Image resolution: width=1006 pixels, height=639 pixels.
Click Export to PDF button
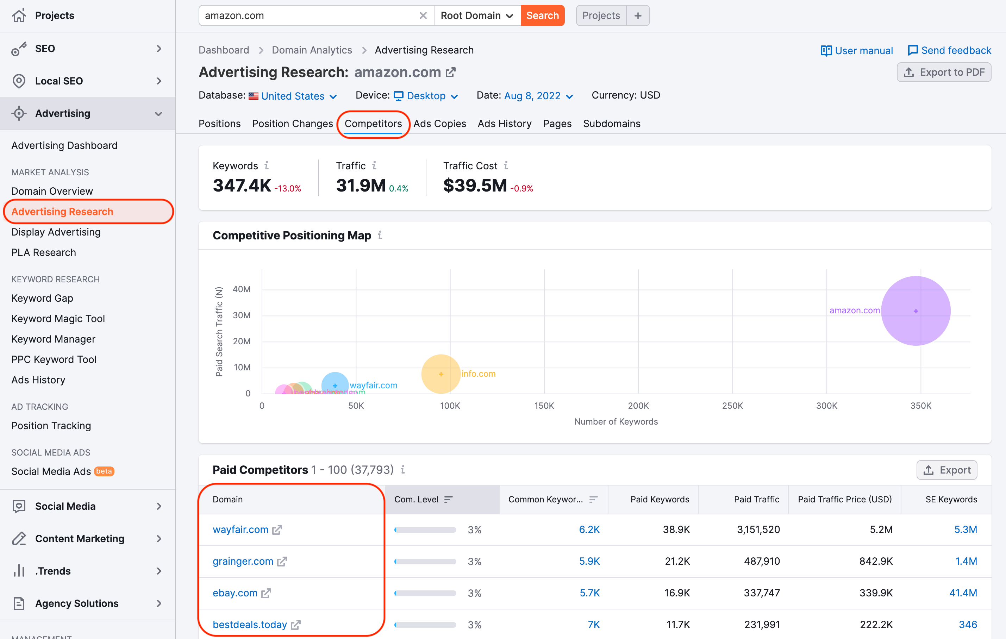944,72
